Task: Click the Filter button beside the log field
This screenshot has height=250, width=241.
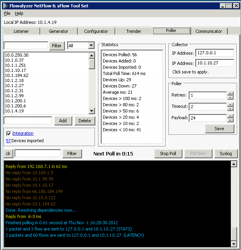Action: click(72, 154)
